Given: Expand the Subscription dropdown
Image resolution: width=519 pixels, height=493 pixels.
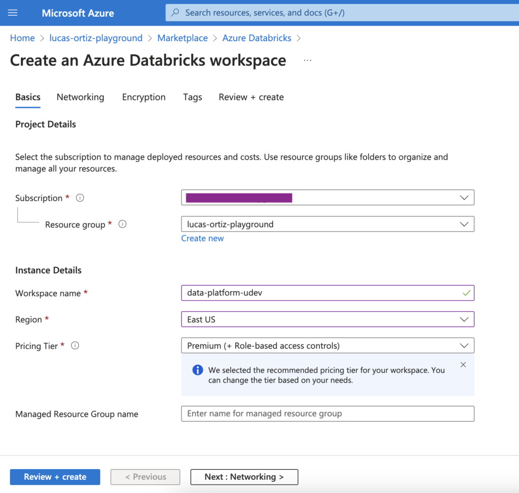Looking at the screenshot, I should pyautogui.click(x=328, y=198).
